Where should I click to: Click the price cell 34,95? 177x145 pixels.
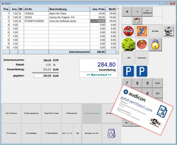click(x=98, y=13)
